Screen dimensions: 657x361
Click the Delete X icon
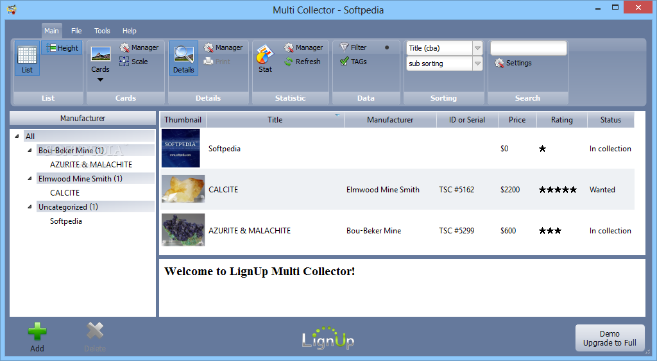click(x=95, y=330)
